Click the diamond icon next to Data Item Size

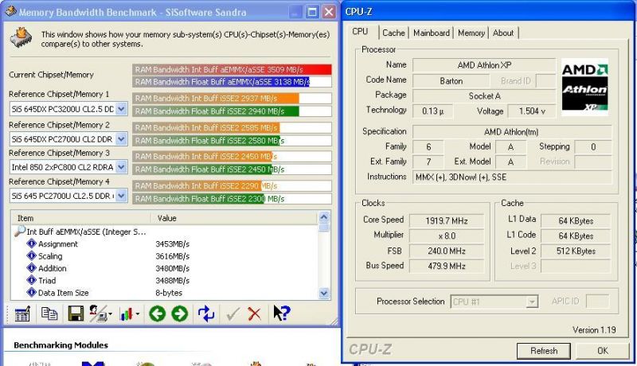31,292
